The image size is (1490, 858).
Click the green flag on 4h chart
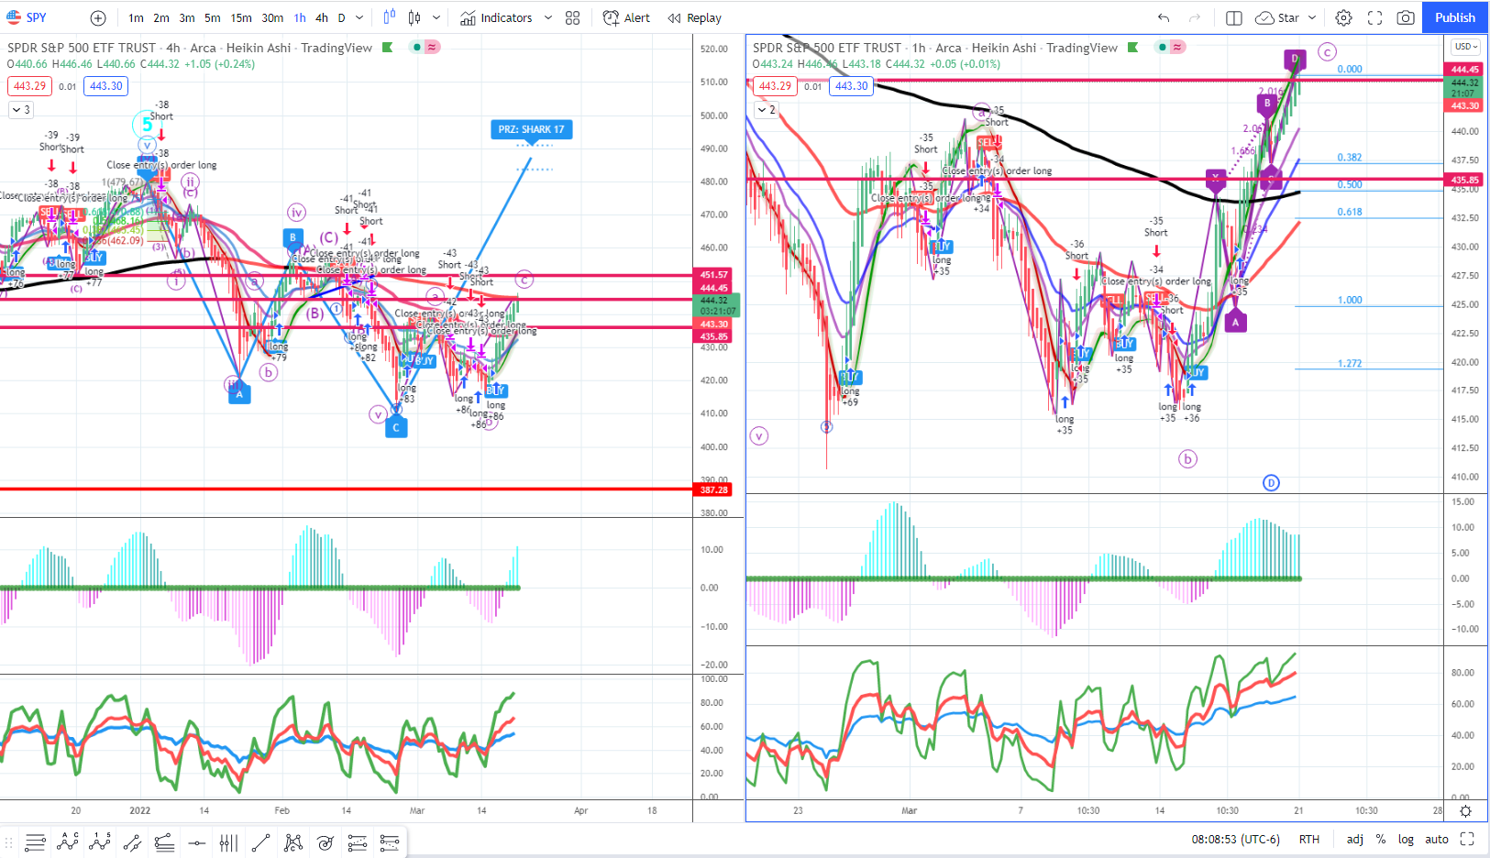click(388, 47)
